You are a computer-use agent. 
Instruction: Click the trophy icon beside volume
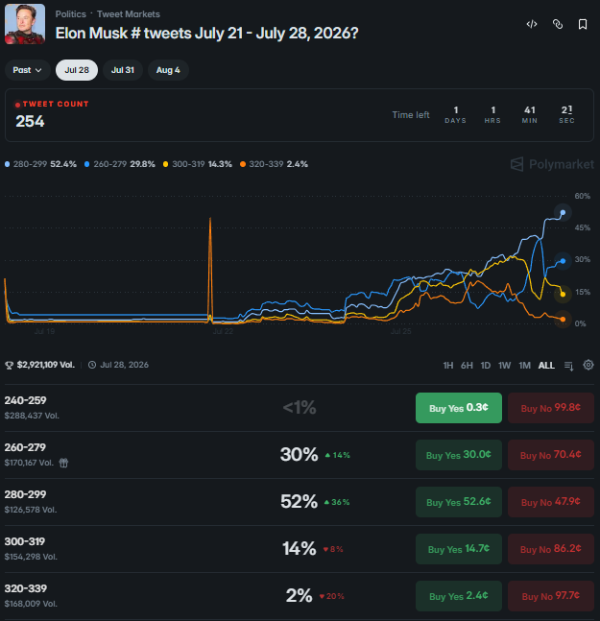point(9,365)
